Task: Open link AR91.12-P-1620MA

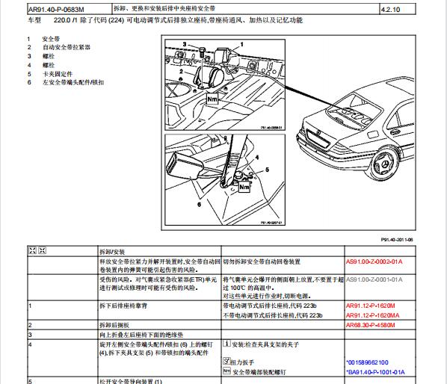Action: coord(372,315)
